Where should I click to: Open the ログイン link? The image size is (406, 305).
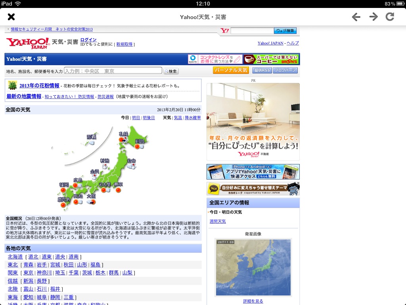tap(88, 40)
